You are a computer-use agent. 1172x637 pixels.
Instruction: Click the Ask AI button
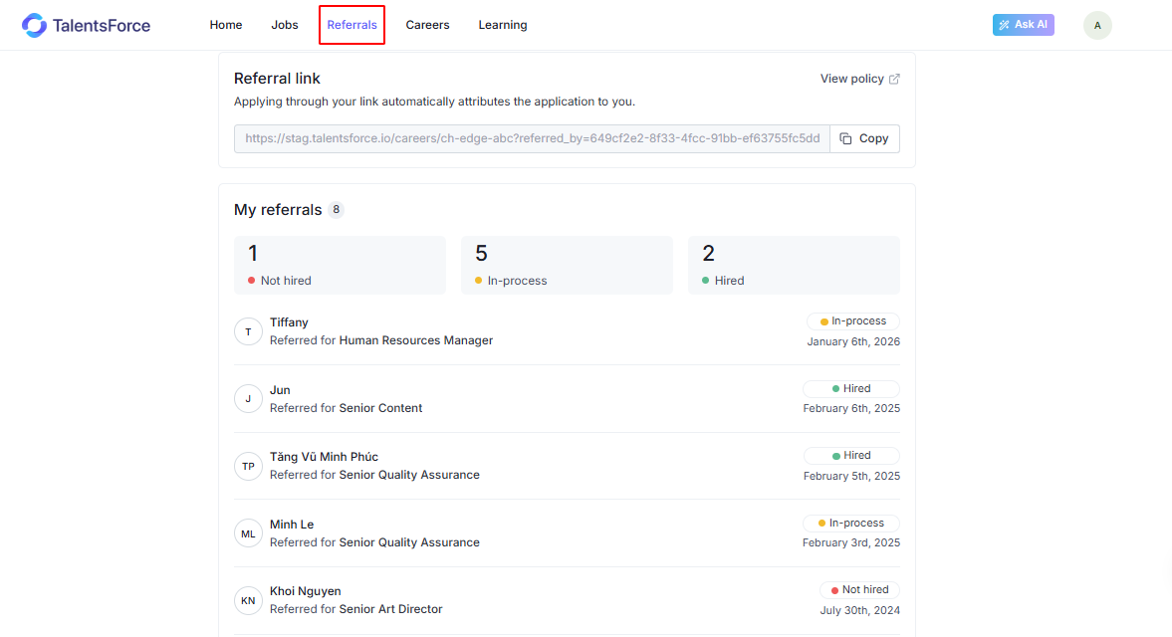point(1023,25)
